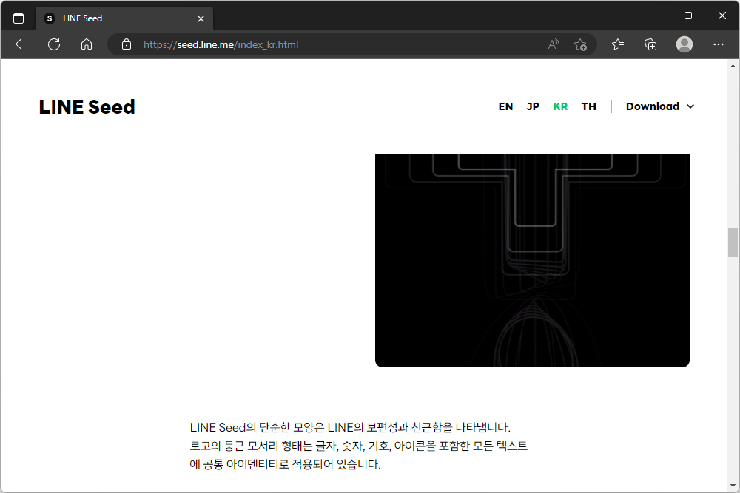Click the scrollbar up arrow

[x=733, y=66]
